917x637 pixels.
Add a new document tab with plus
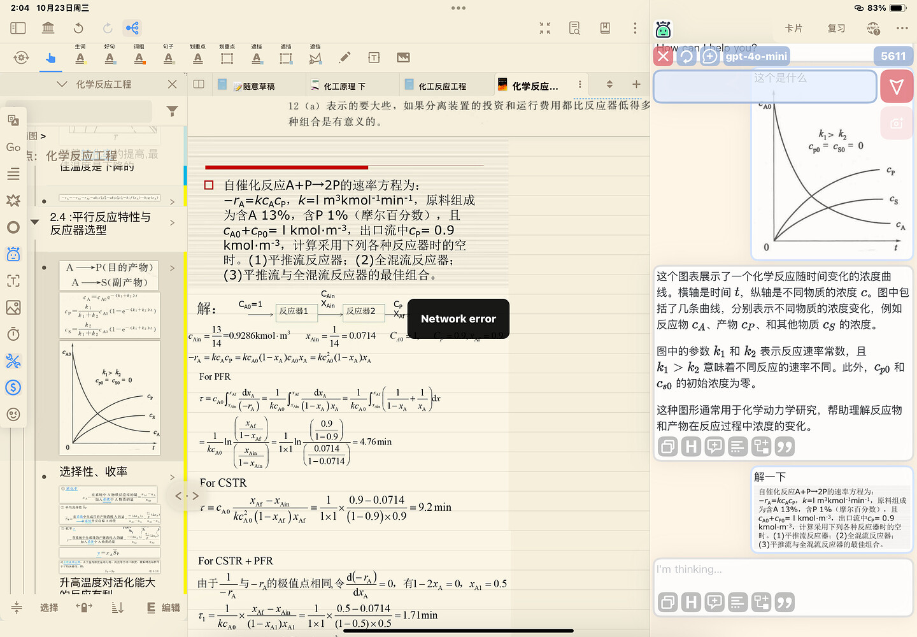pos(636,84)
